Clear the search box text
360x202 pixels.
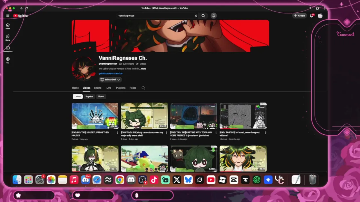[196, 16]
